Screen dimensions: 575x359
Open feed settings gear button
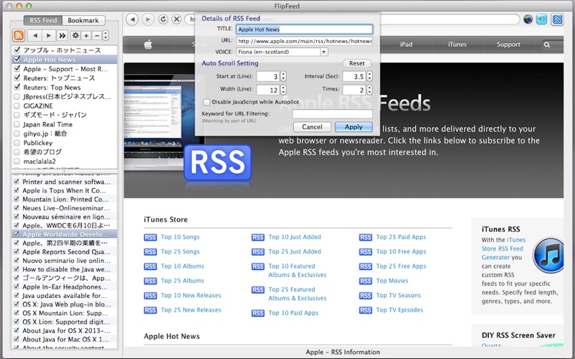[75, 35]
